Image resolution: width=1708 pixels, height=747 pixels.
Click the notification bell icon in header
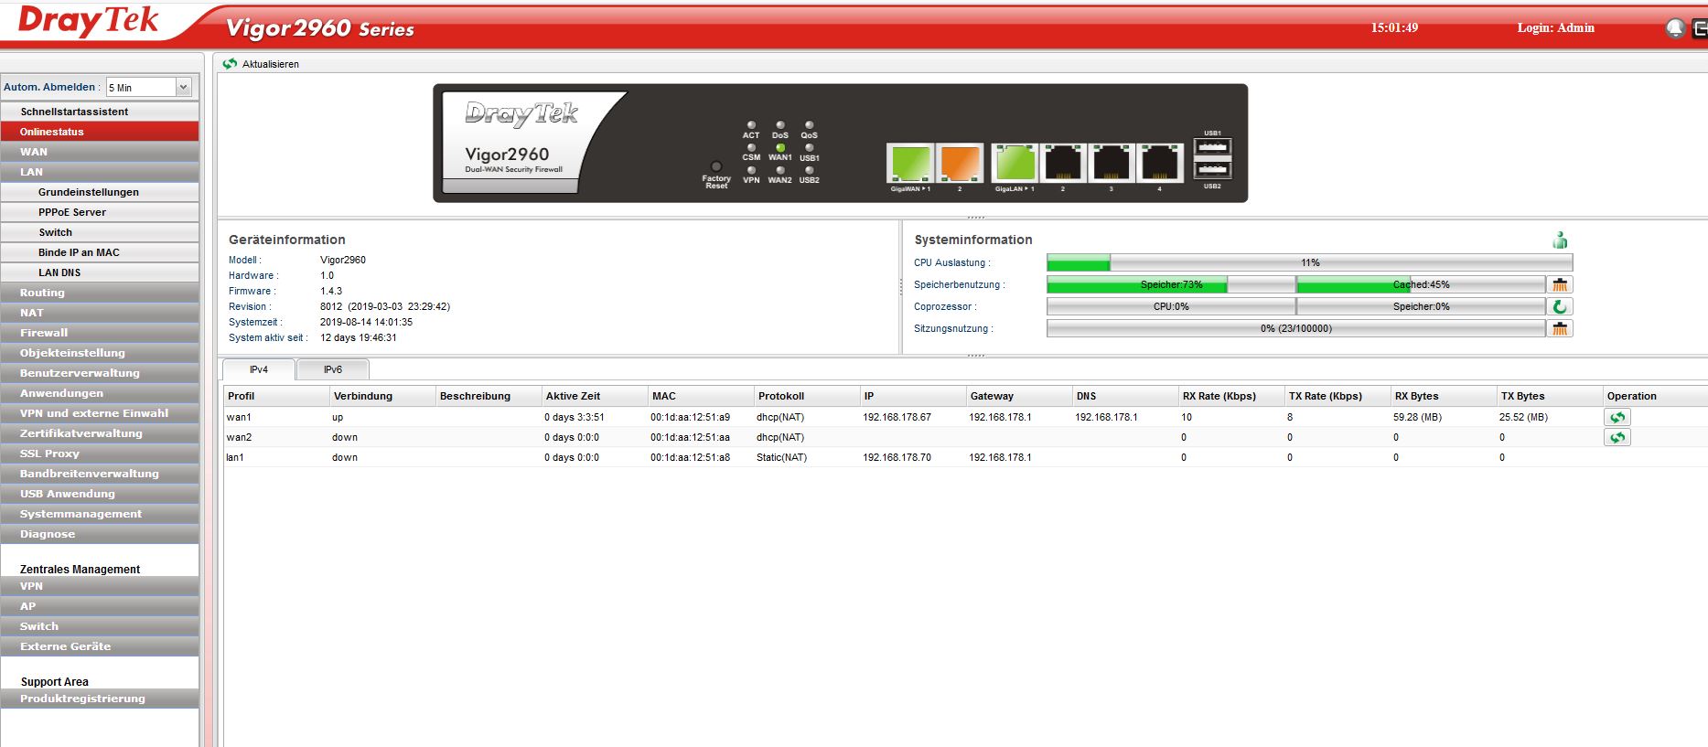(x=1675, y=28)
